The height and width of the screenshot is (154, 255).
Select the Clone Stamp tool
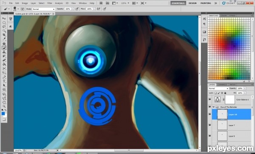(4, 52)
